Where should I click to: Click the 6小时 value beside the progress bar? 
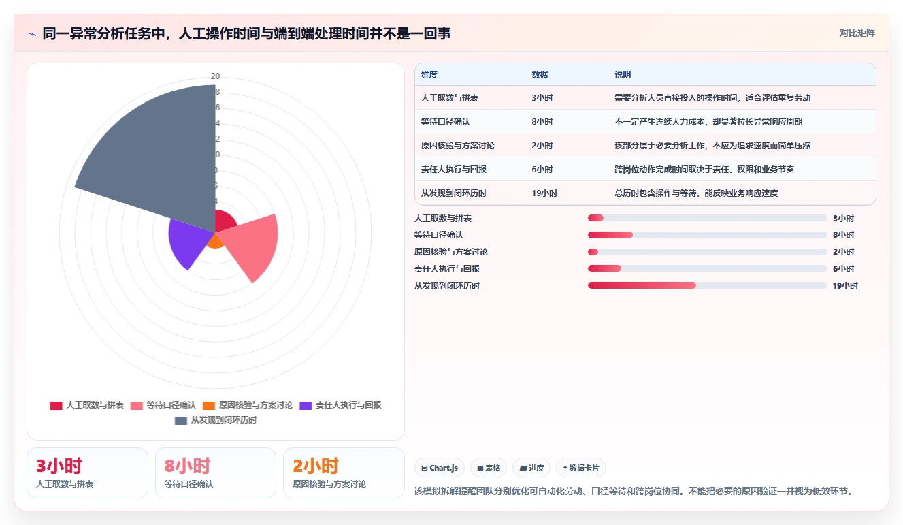[843, 269]
